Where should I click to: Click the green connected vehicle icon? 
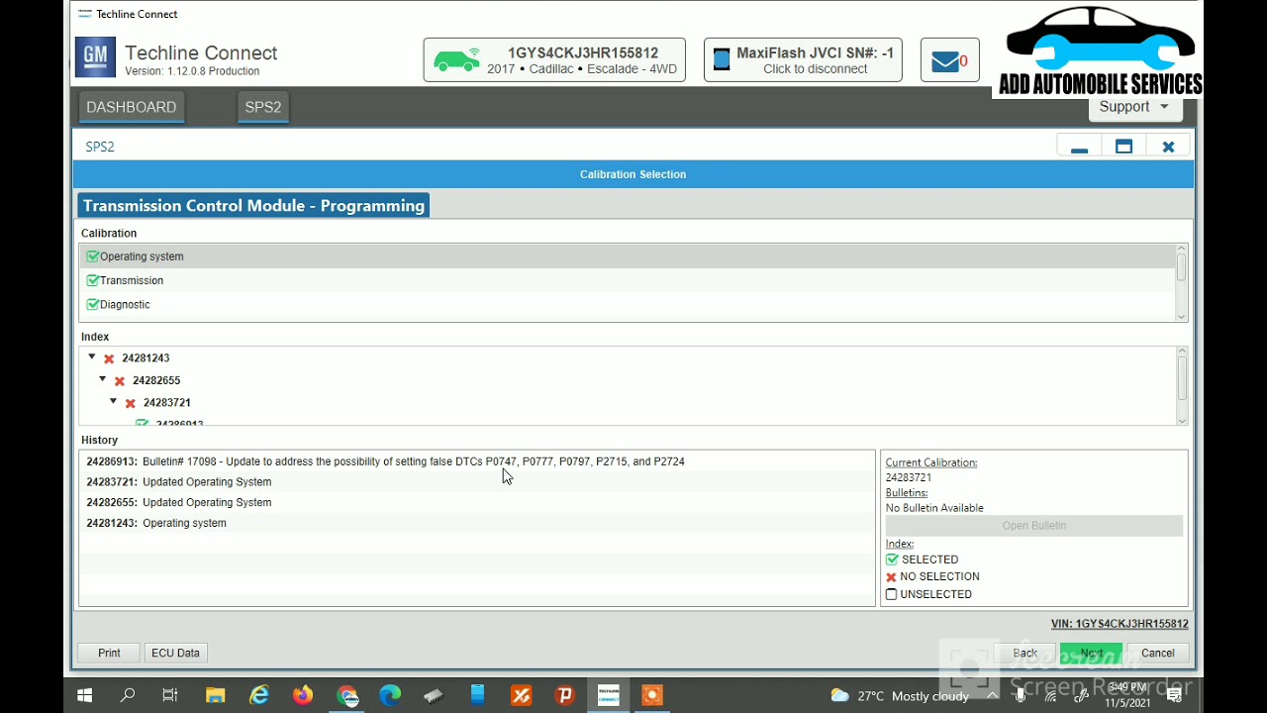[x=457, y=60]
